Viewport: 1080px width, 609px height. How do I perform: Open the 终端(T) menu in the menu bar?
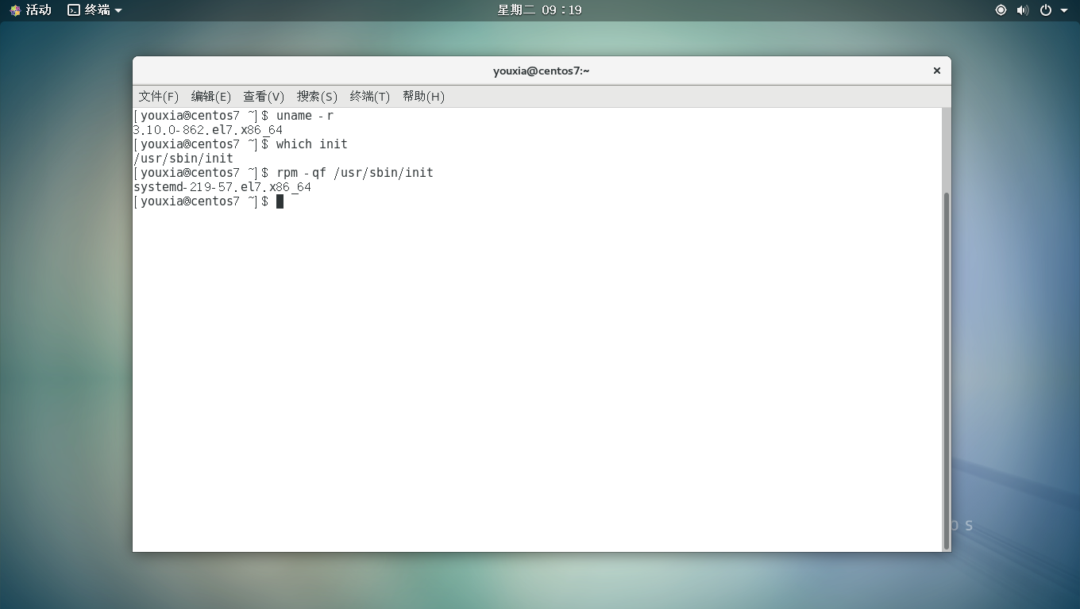point(369,97)
